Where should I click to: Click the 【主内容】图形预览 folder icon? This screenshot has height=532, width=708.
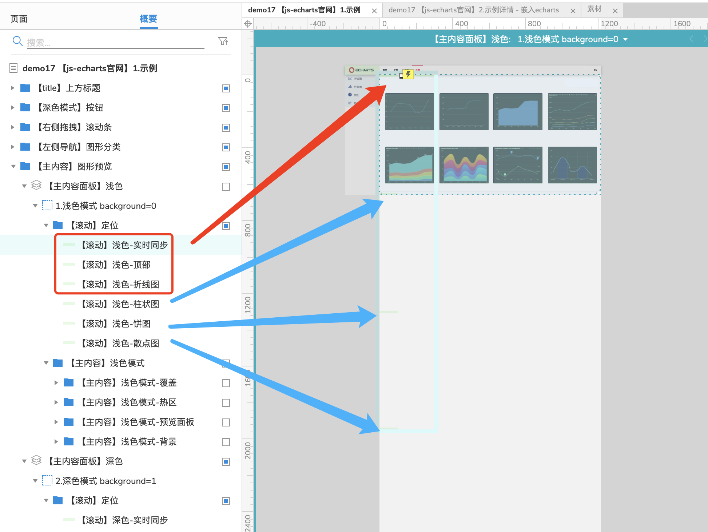click(25, 166)
